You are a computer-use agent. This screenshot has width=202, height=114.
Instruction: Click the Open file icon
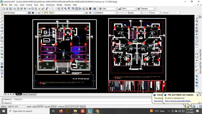point(7,9)
